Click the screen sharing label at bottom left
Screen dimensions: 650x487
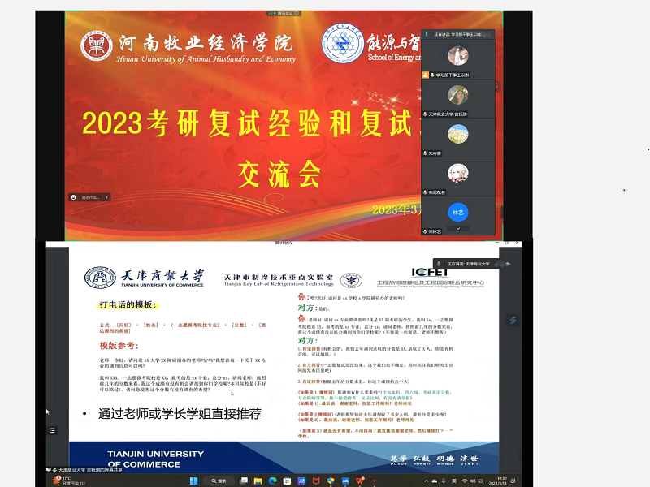click(x=89, y=469)
